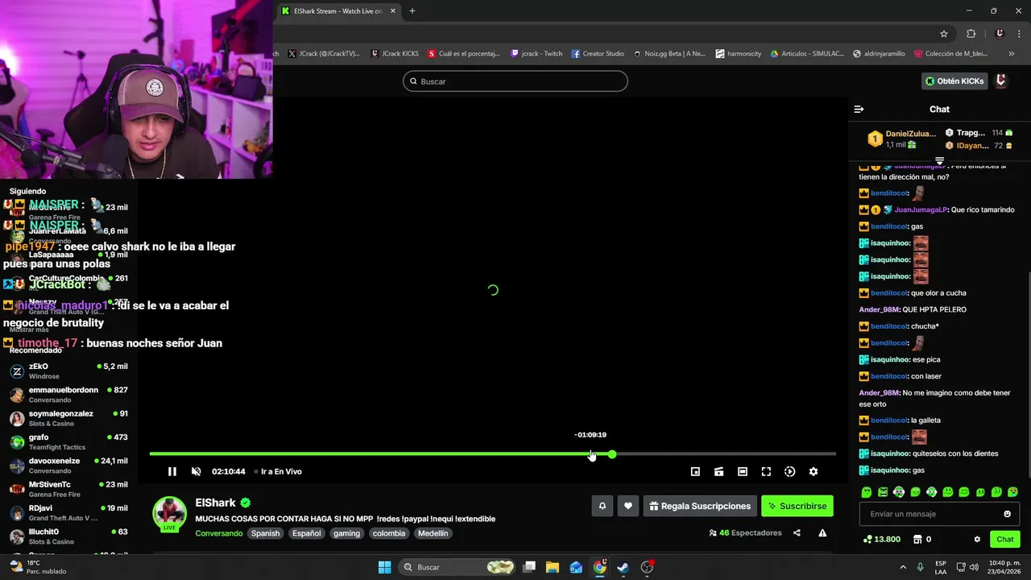Select the gaming tag
This screenshot has width=1031, height=580.
click(x=346, y=533)
